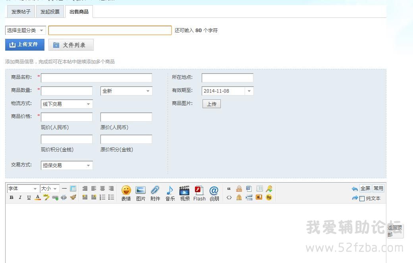Click the abc highlighter icon
The width and height of the screenshot is (413, 263).
[46, 197]
